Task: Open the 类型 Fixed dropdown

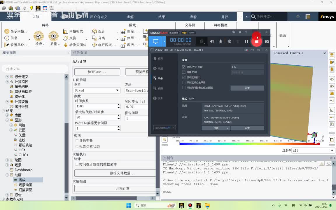Action: [x=97, y=90]
